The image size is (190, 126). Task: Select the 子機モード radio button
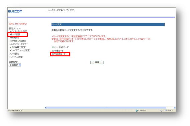coord(53,51)
